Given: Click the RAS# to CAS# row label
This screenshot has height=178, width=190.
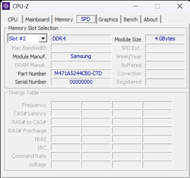Looking at the screenshot, I should click(29, 122).
